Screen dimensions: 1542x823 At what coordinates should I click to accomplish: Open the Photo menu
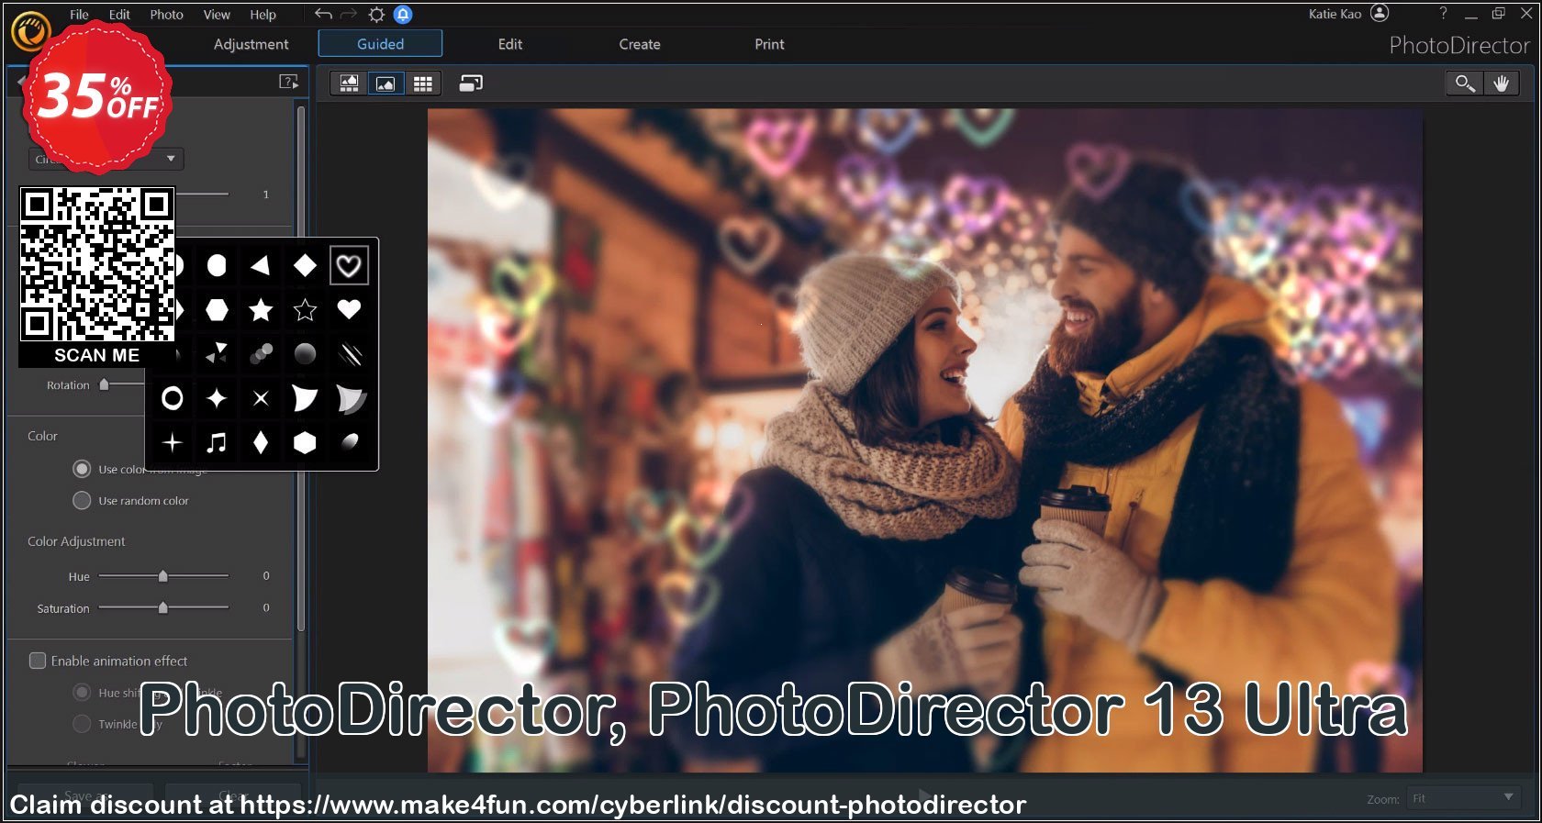pyautogui.click(x=166, y=15)
